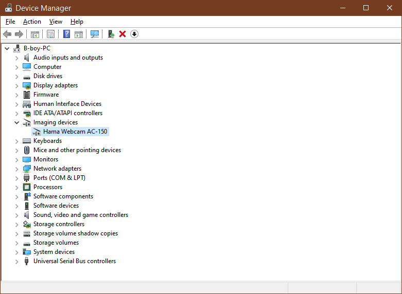Click the Software components icon
Viewport: 402px width, 294px height.
[27, 196]
